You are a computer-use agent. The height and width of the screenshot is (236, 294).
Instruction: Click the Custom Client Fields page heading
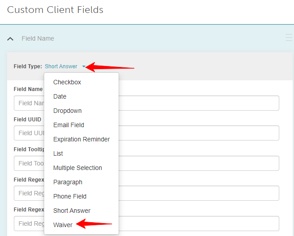pos(55,10)
